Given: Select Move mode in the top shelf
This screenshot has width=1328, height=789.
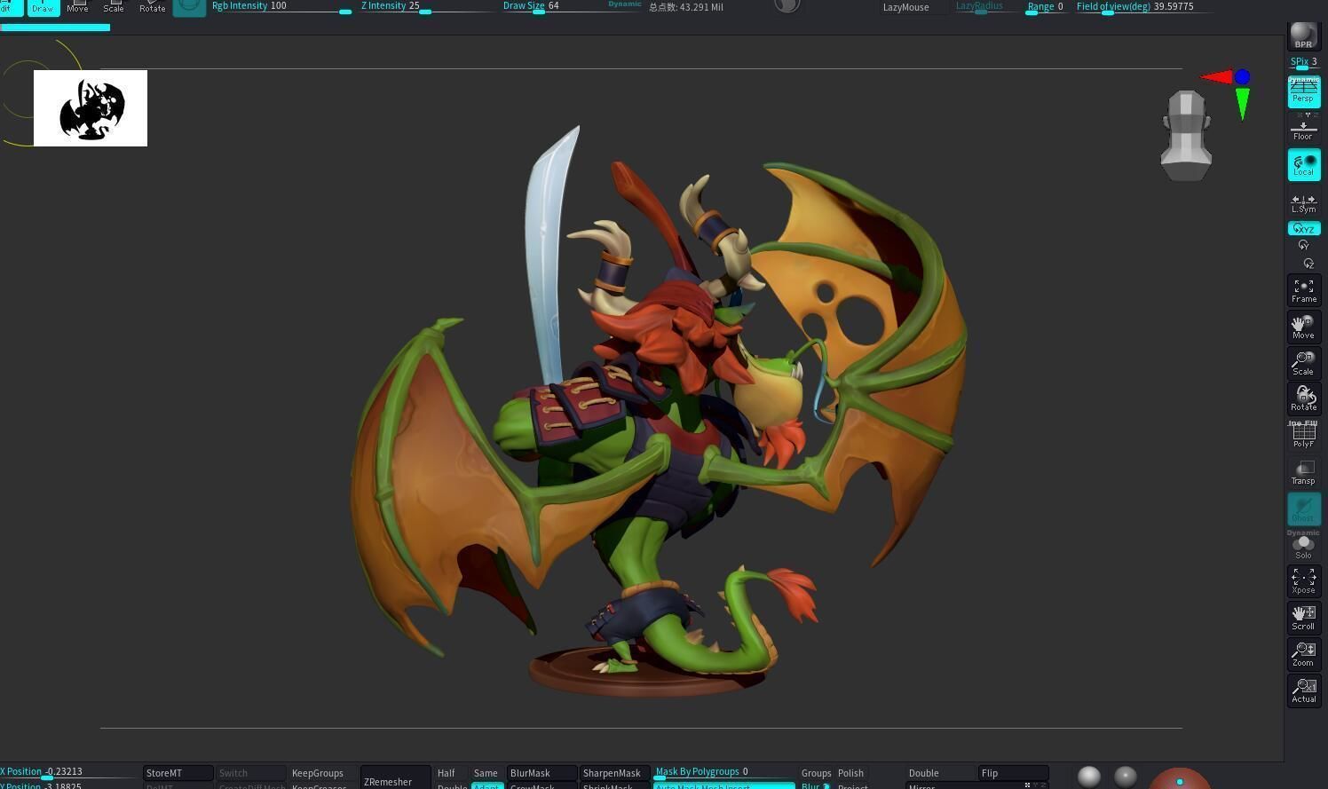Looking at the screenshot, I should tap(77, 8).
